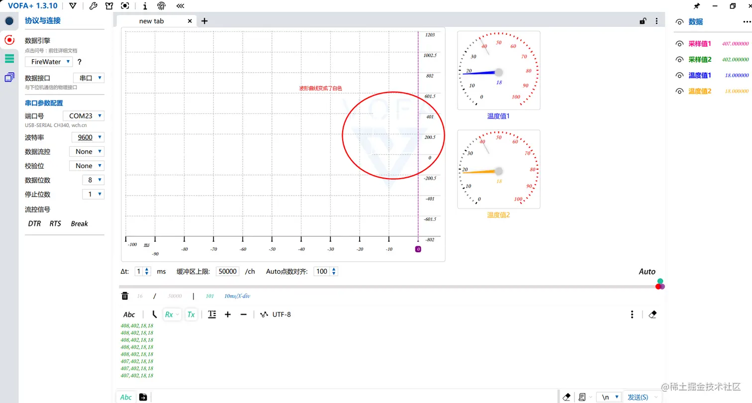
Task: Click the trash icon to clear buffer
Action: [x=125, y=296]
